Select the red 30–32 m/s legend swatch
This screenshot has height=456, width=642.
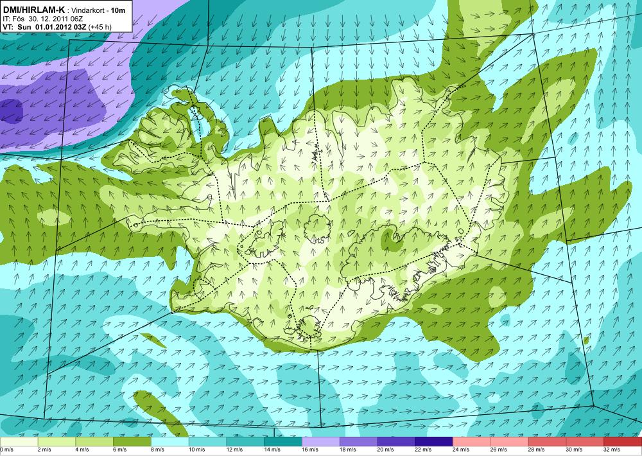[x=585, y=442]
